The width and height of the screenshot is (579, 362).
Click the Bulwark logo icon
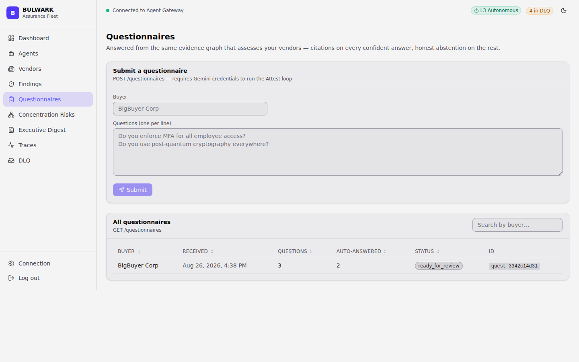(x=13, y=13)
